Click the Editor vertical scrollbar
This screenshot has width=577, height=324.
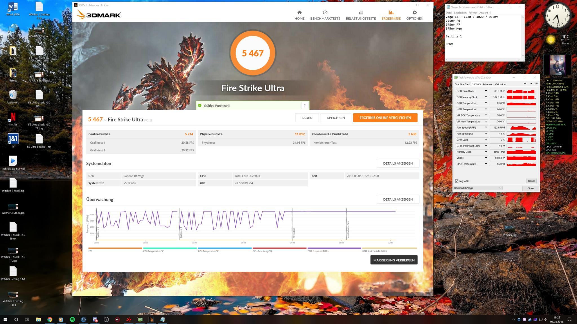523,37
